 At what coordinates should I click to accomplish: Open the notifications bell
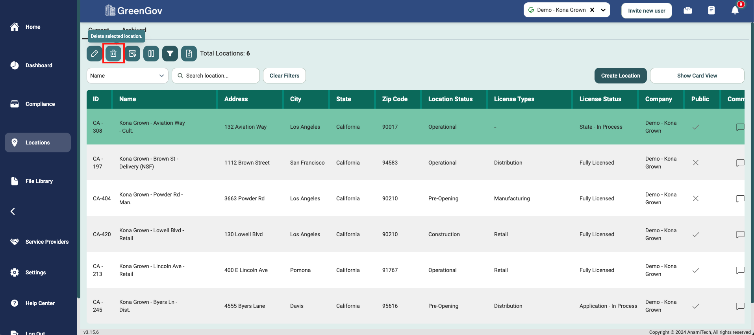point(735,11)
